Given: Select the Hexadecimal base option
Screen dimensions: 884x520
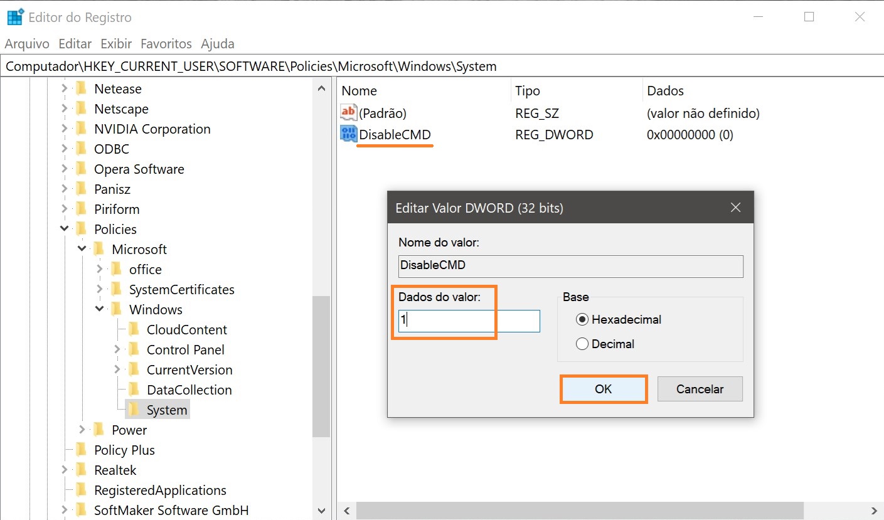Looking at the screenshot, I should click(582, 320).
